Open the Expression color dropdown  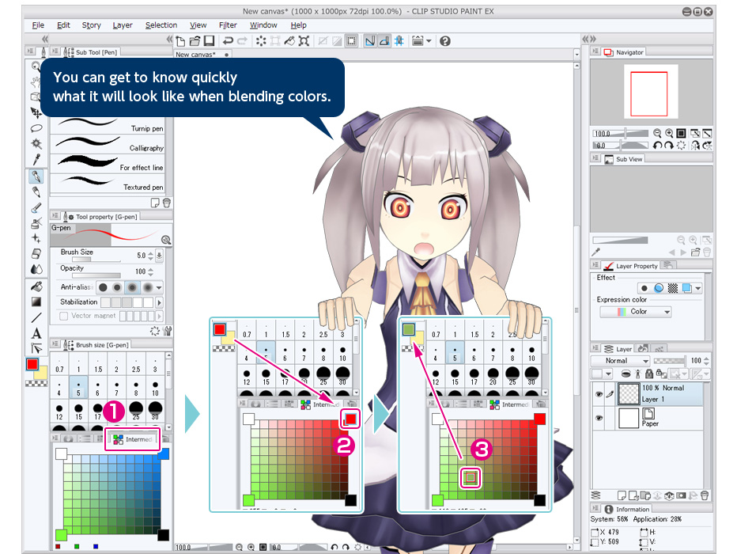point(636,312)
